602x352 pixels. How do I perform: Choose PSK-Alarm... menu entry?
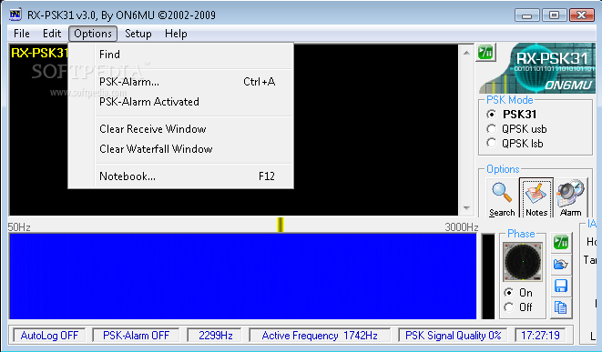click(x=180, y=82)
